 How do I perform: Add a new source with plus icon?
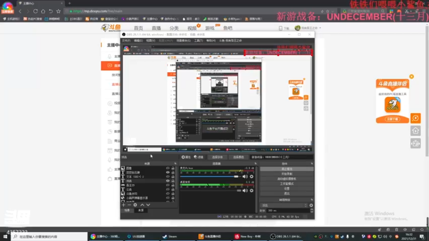pos(123,205)
